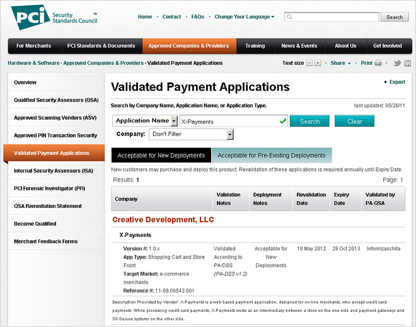The height and width of the screenshot is (327, 416).
Task: Click the (PA-DSS v1.2) validation note
Action: pos(231,274)
